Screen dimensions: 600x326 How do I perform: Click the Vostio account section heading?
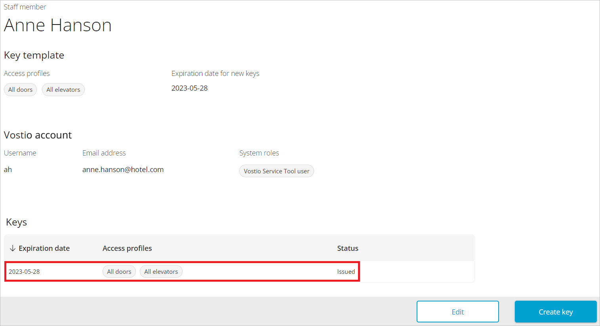(38, 135)
